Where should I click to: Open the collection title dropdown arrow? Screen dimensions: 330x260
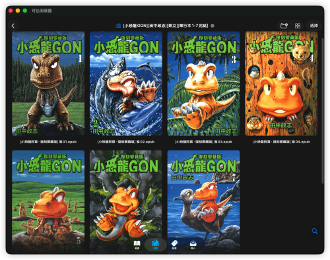(213, 26)
